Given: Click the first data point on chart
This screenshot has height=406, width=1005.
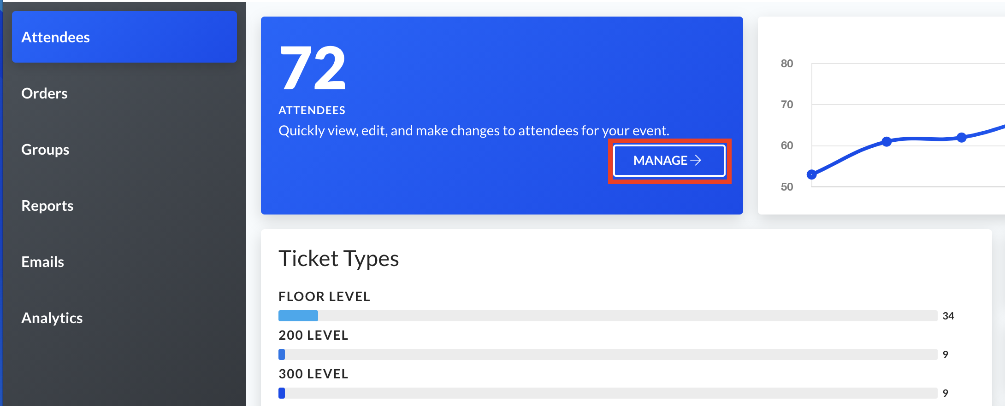Looking at the screenshot, I should tap(812, 174).
